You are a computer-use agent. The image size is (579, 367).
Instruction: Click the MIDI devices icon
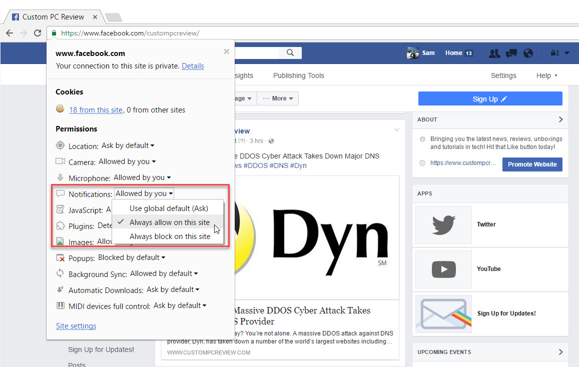click(60, 305)
